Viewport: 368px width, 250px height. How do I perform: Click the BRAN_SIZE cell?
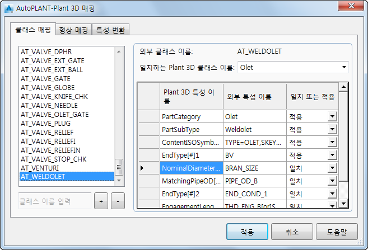tap(255, 168)
